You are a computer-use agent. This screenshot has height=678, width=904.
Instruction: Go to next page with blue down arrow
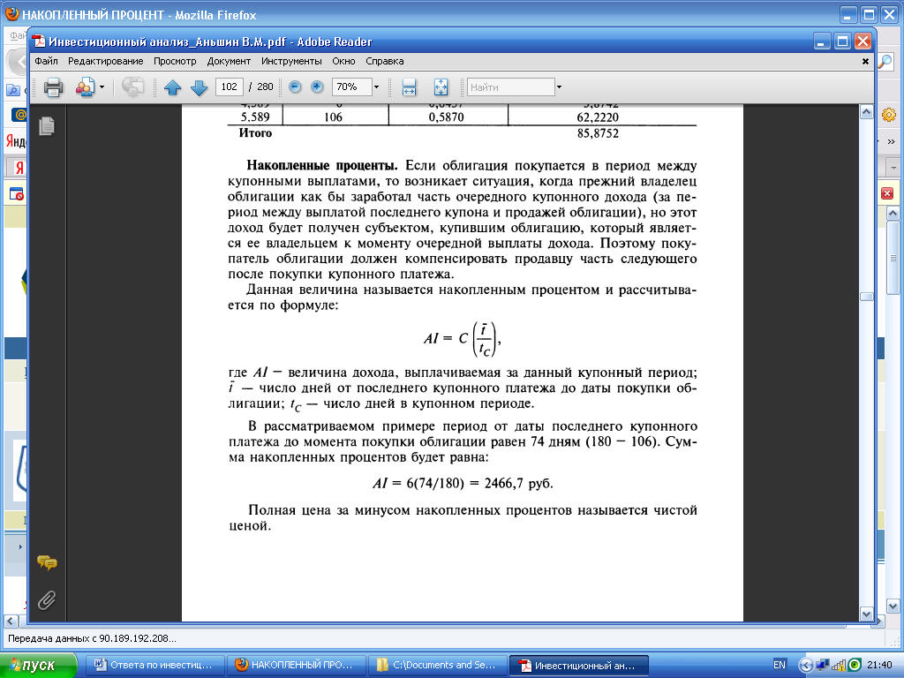tap(199, 87)
